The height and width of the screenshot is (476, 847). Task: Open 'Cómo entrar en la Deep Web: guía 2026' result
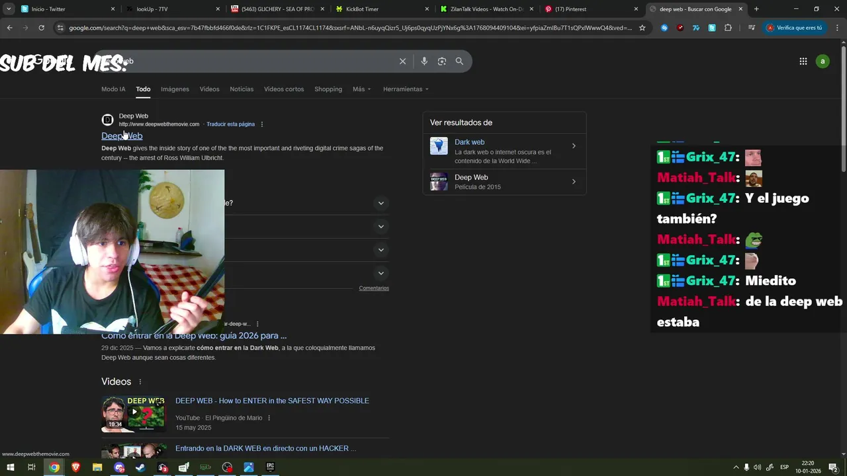194,336
